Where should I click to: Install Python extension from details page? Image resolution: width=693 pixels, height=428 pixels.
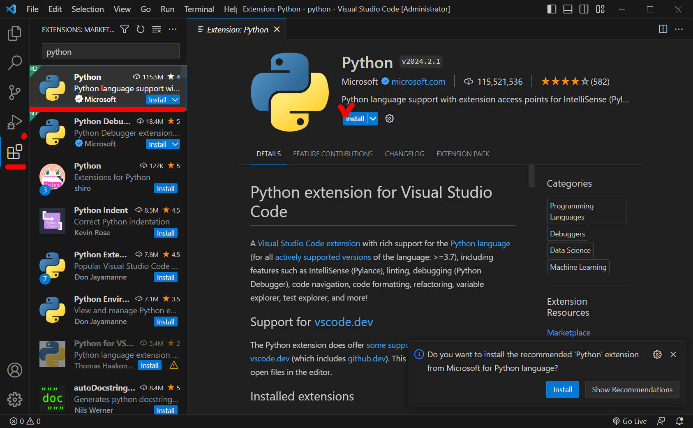(x=355, y=119)
